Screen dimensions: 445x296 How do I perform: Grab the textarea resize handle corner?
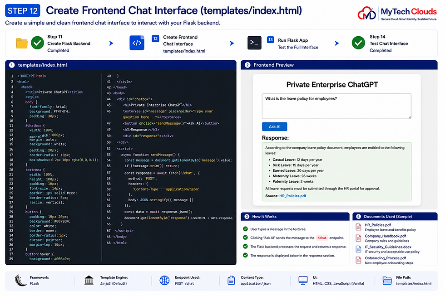(x=410, y=116)
